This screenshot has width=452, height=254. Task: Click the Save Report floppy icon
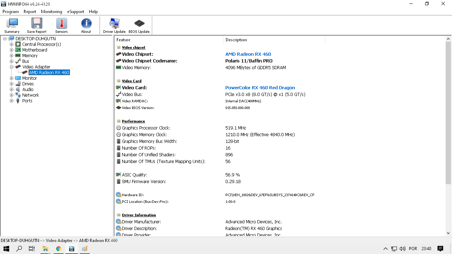point(37,23)
